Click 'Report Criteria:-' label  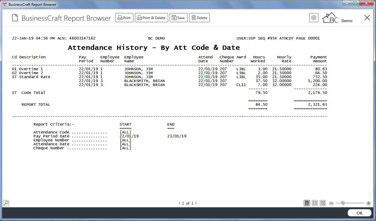54,124
